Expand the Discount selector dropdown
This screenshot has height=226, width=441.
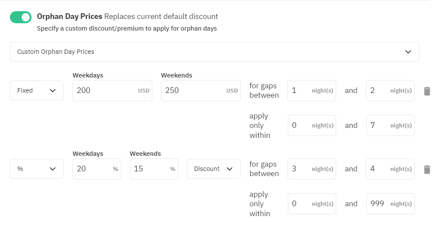(214, 169)
